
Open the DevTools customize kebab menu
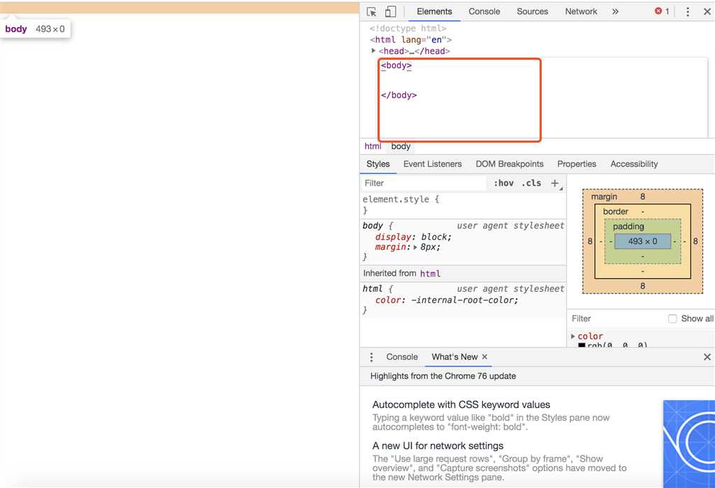[x=687, y=11]
